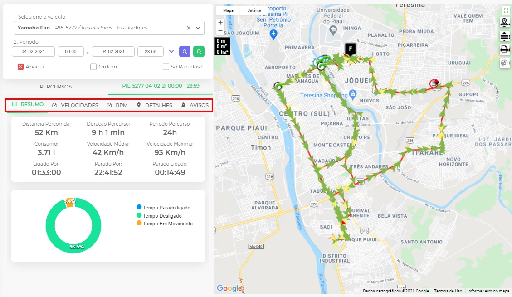
Task: Toggle Tempo Em Movimento legend item
Action: click(x=165, y=224)
